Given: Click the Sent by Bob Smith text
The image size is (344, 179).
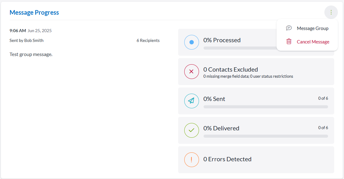Looking at the screenshot, I should (27, 40).
